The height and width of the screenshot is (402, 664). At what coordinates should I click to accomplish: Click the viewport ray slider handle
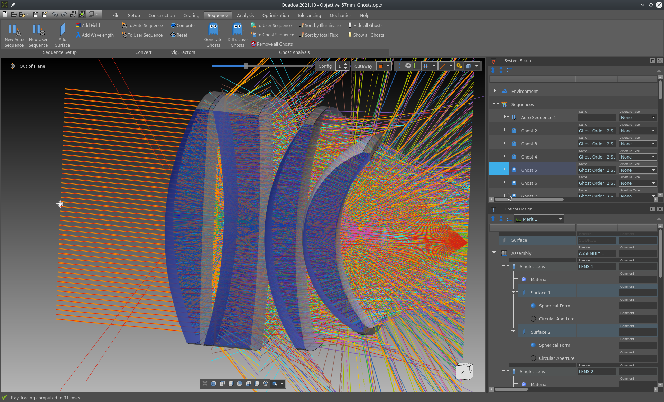246,66
